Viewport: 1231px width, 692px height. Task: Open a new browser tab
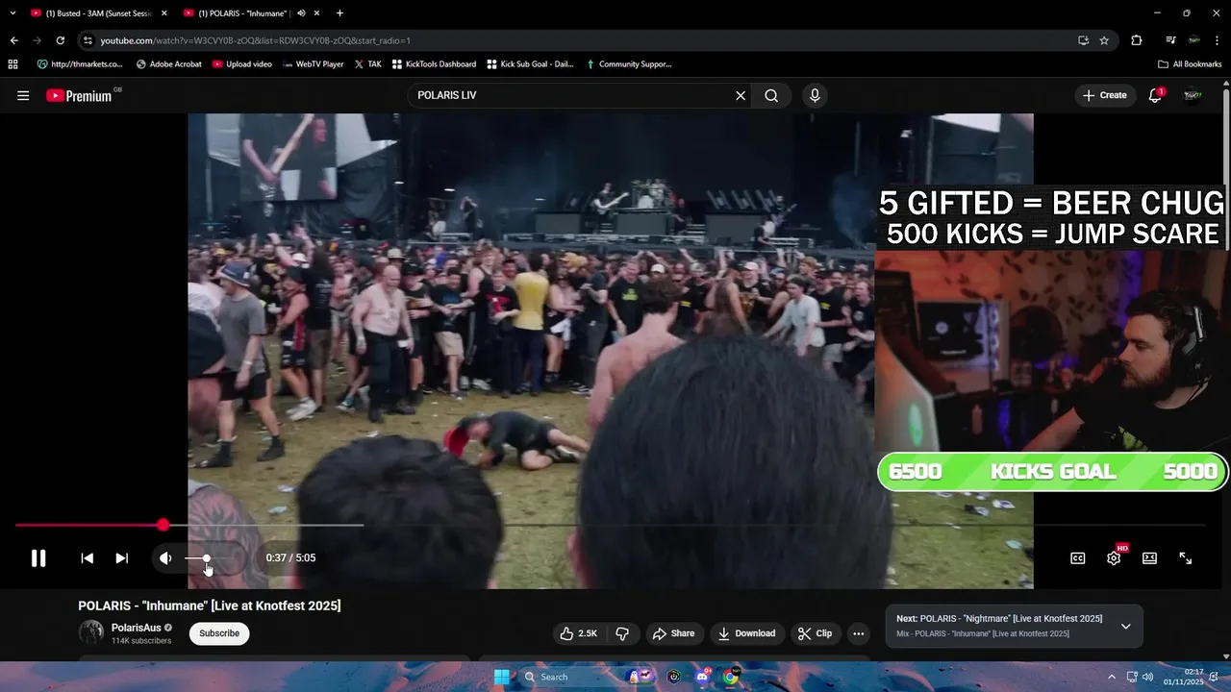pos(339,13)
